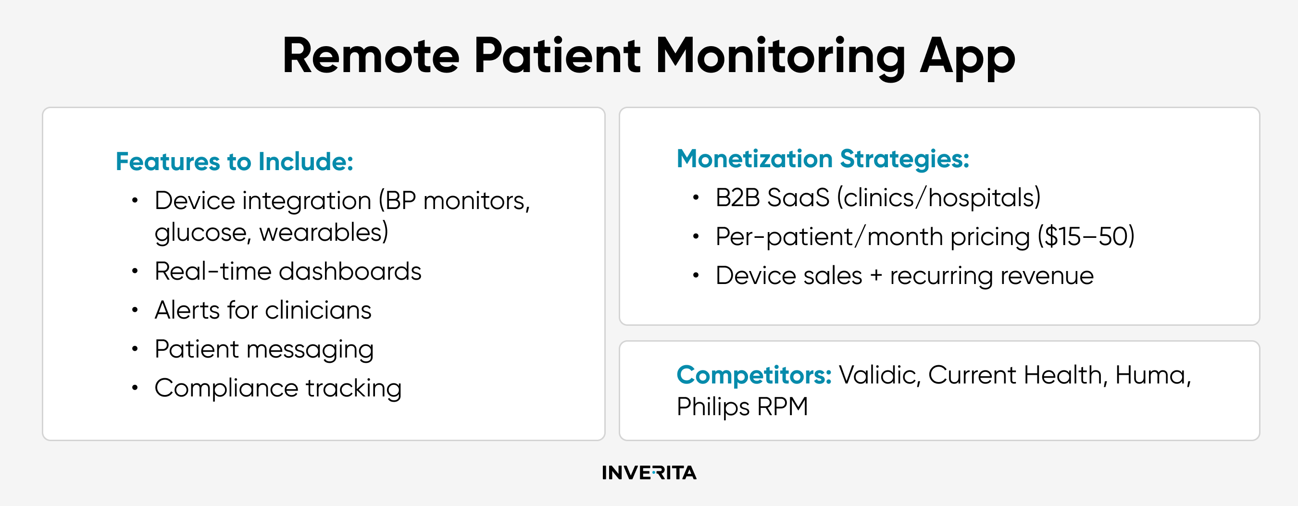Select the Monetization Strategies heading
The width and height of the screenshot is (1298, 506).
point(823,160)
